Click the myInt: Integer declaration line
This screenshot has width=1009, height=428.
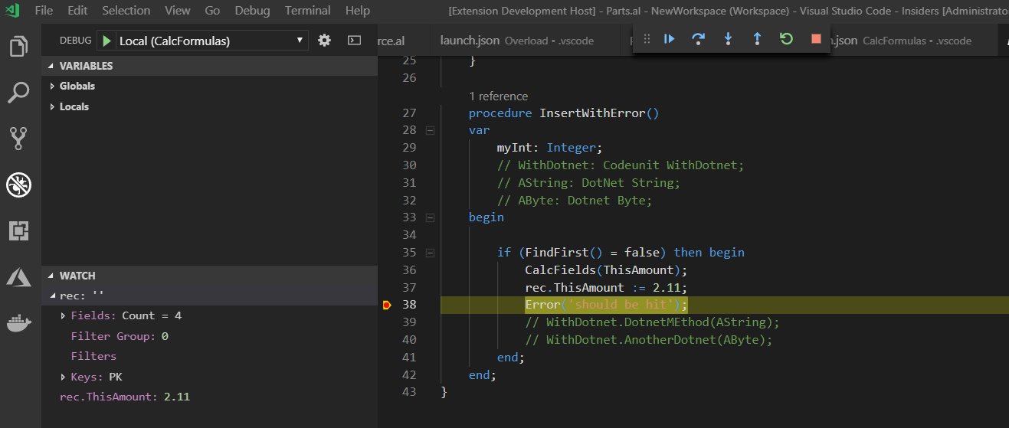coord(549,148)
